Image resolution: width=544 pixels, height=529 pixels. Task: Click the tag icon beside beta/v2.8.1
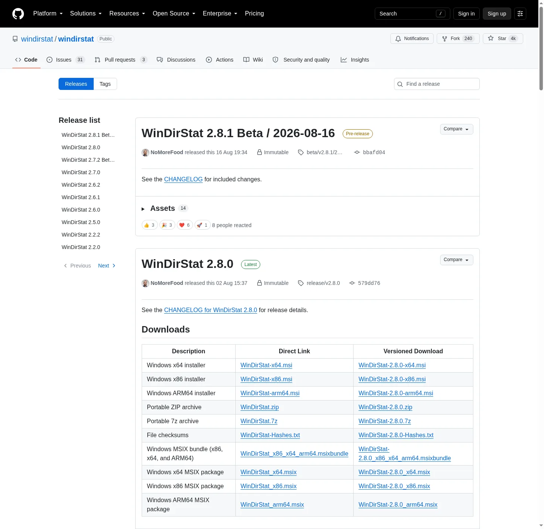click(x=301, y=153)
